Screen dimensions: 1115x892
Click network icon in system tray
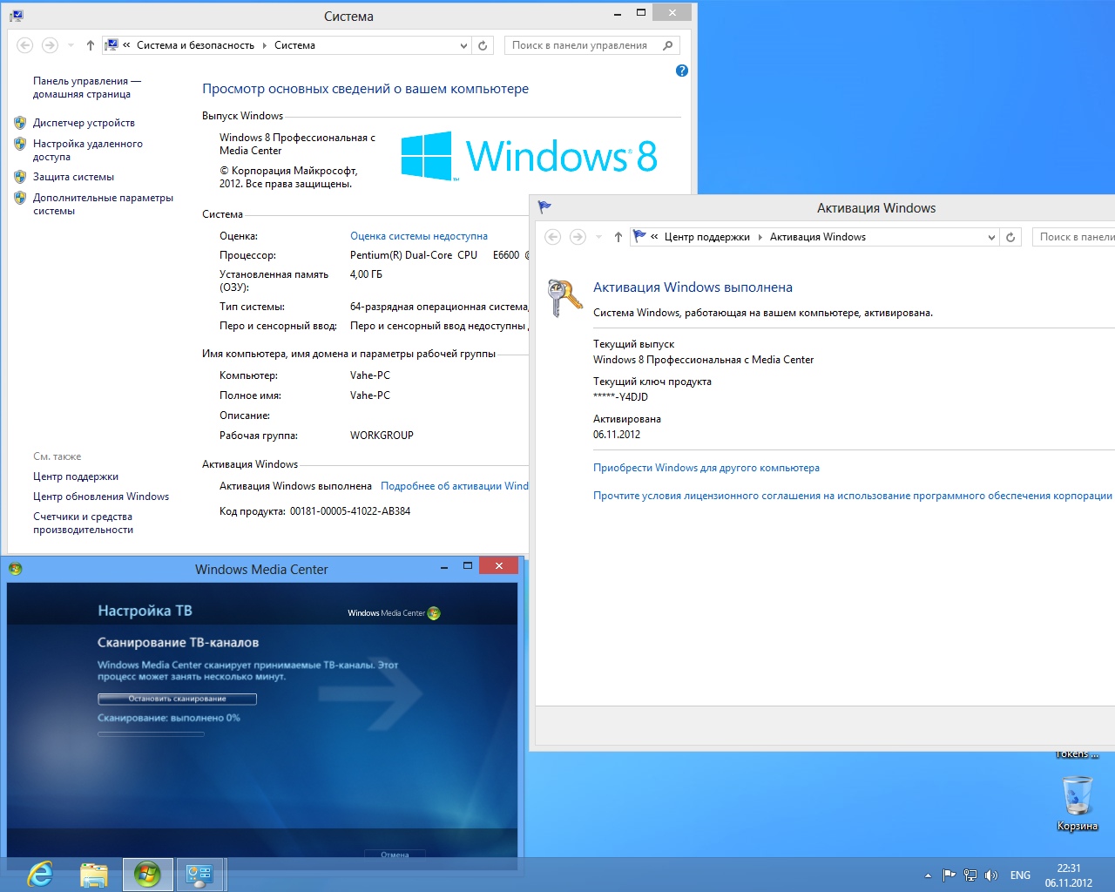coord(970,875)
